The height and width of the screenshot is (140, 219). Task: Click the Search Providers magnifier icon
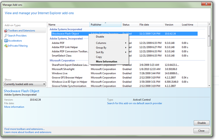[6, 36]
